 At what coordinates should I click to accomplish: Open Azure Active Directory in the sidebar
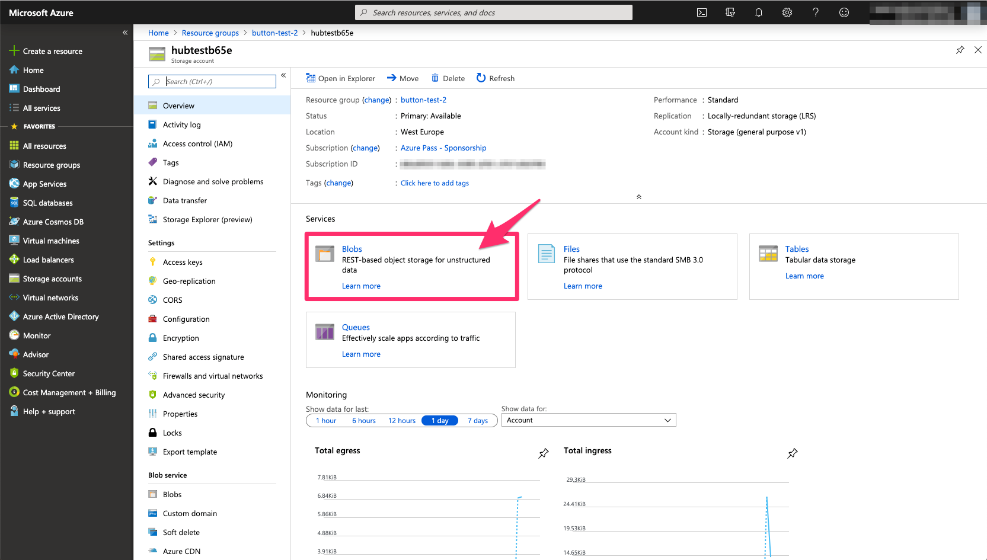[x=60, y=316]
